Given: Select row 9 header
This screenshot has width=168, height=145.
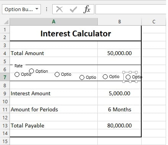Looking at the screenshot, I should [5, 93].
